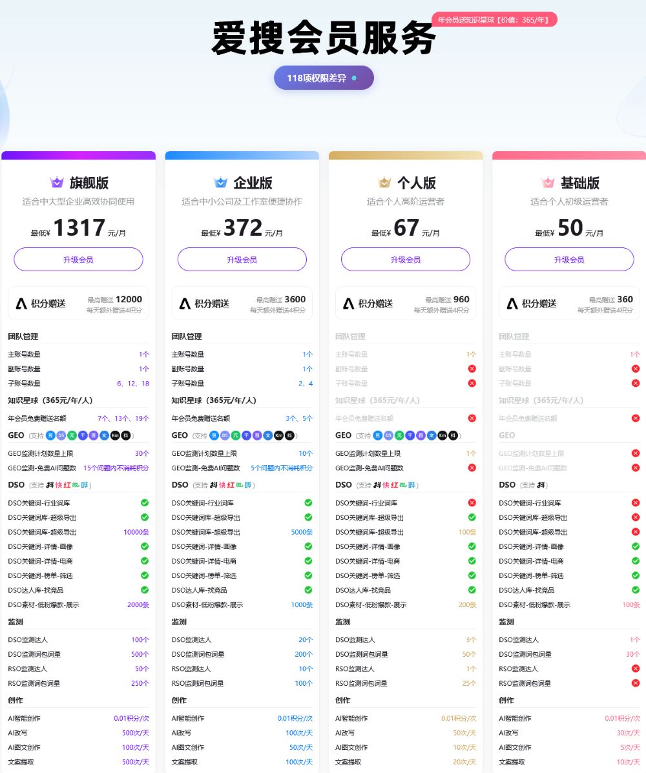Click the 5个问题内不消耗积分 text in 企业版

coord(282,468)
